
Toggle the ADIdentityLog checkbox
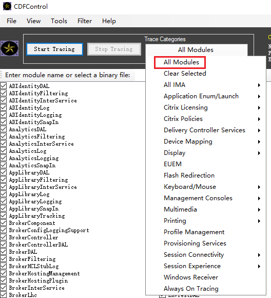4,108
